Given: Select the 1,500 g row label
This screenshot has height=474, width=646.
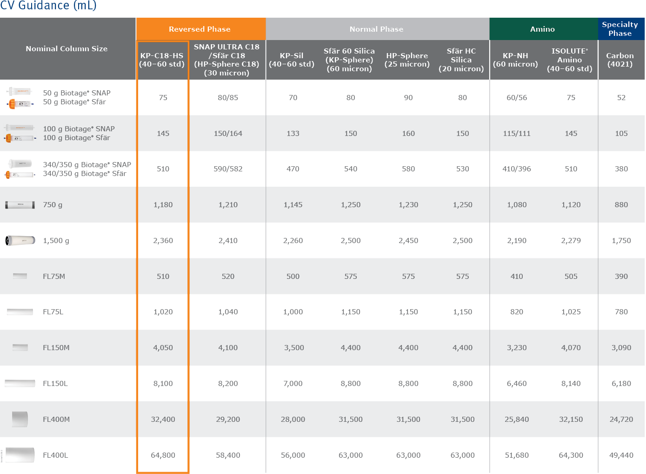Looking at the screenshot, I should (56, 241).
